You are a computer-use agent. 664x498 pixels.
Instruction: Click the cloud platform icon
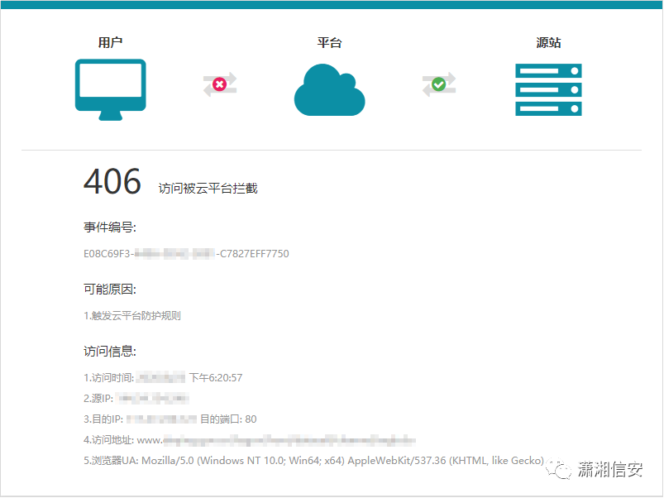point(329,89)
